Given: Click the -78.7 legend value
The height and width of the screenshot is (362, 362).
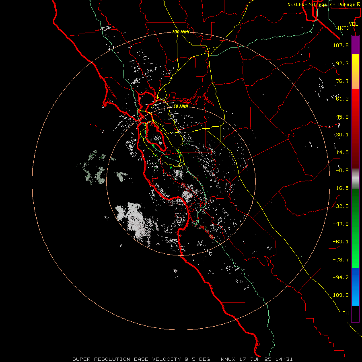Looking at the screenshot, I should tap(341, 260).
